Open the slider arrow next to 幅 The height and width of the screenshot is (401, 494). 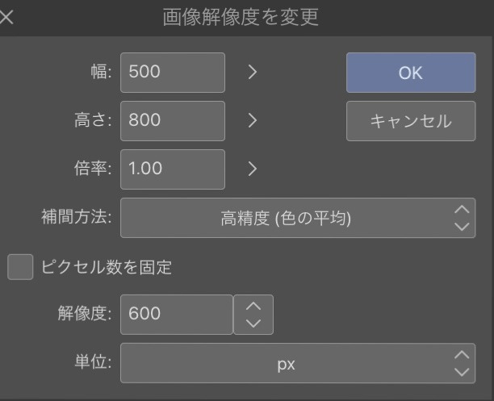coord(252,72)
